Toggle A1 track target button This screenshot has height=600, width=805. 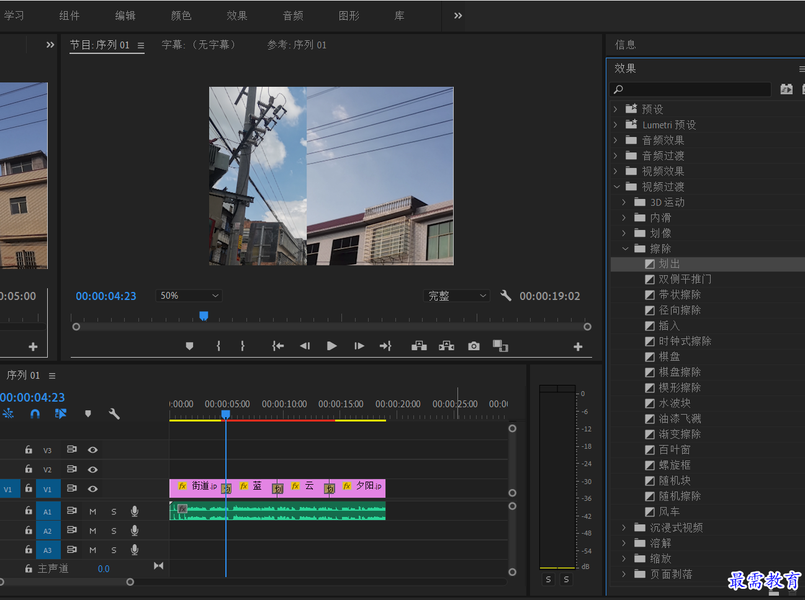tap(48, 512)
